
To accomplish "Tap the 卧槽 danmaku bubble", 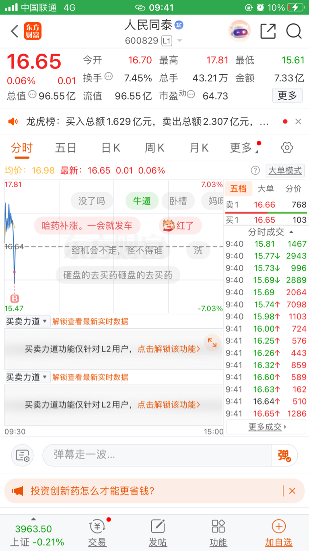I will (x=178, y=201).
